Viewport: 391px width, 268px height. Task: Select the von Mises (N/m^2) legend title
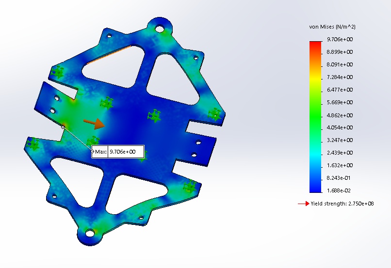(332, 27)
